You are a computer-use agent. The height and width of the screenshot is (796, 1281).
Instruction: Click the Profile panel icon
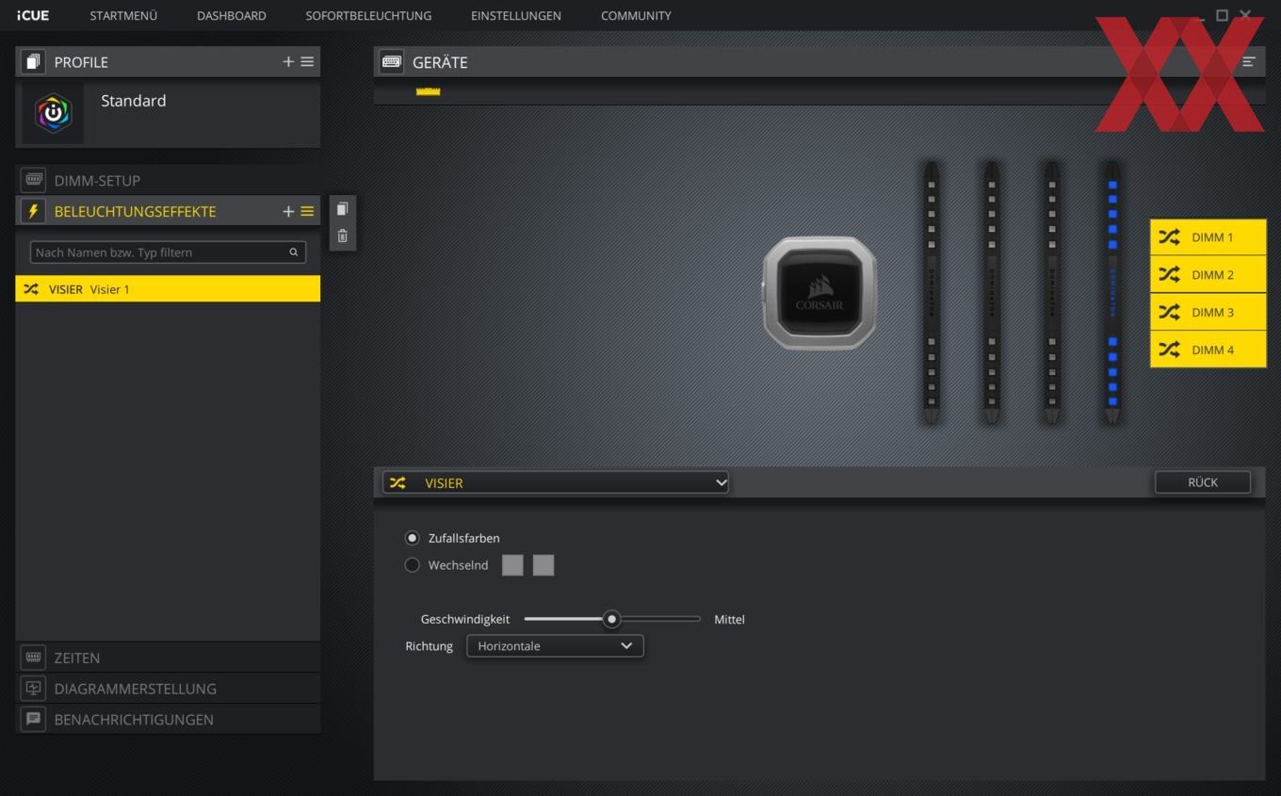tap(33, 62)
